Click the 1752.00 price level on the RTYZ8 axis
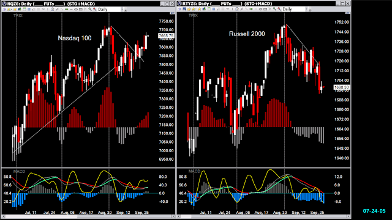 [342, 22]
